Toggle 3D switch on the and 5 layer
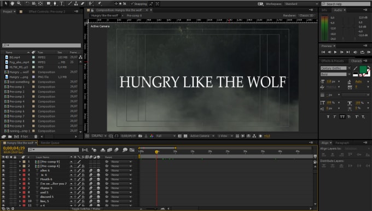 [x=98, y=192]
